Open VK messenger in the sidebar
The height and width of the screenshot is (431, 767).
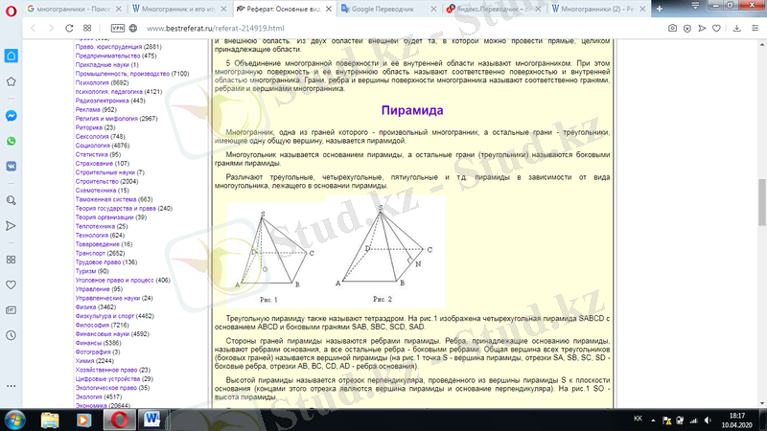pos(11,166)
